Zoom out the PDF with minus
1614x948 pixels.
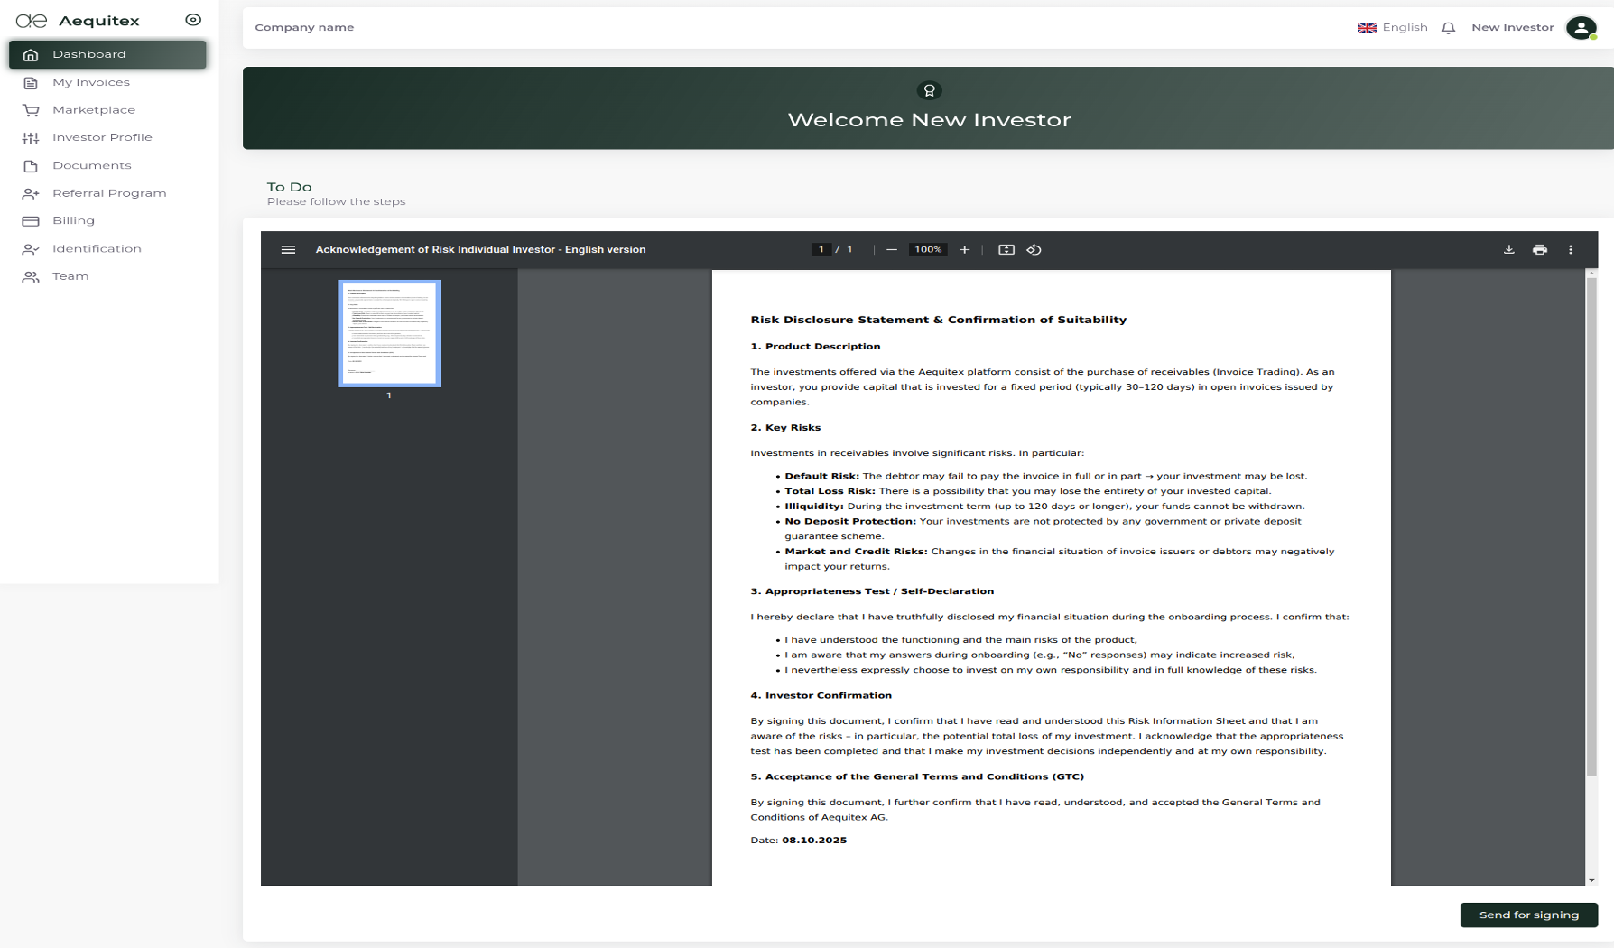coord(892,250)
